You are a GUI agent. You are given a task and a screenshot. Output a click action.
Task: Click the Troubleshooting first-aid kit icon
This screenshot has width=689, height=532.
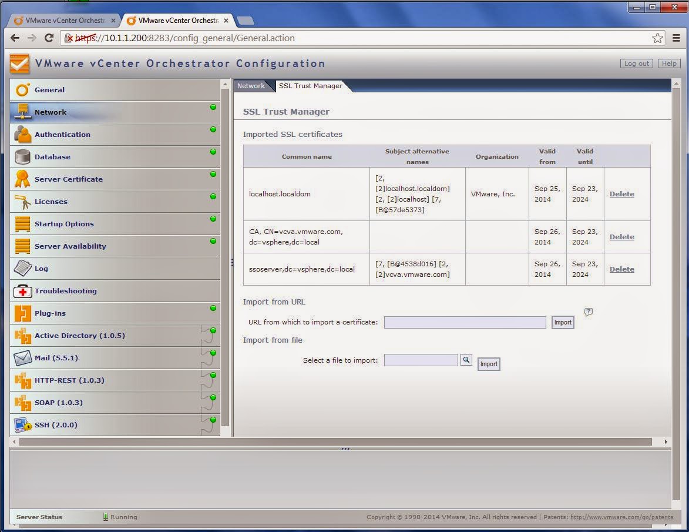22,291
